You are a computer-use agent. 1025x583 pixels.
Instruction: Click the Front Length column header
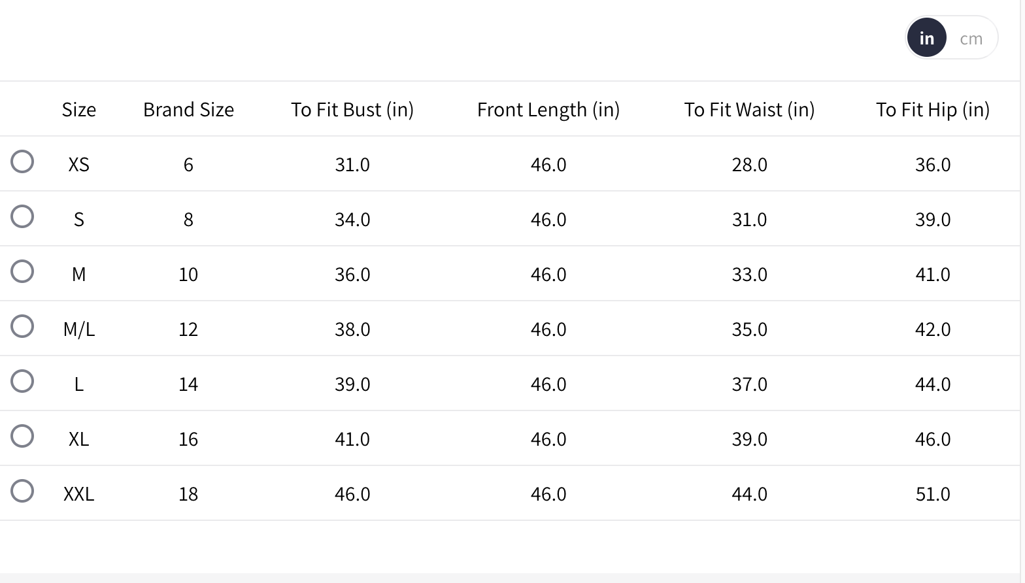coord(548,110)
